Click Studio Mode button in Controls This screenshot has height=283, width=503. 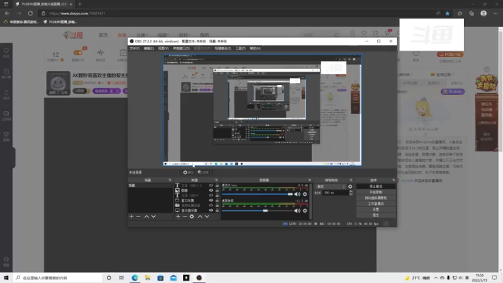pyautogui.click(x=376, y=204)
